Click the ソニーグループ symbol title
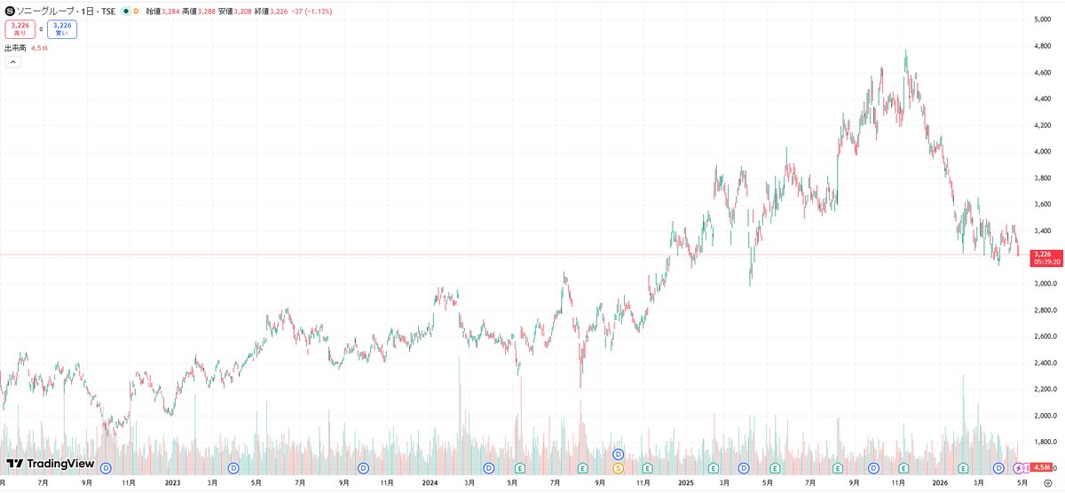Screen dimensions: 1065x493 pyautogui.click(x=46, y=11)
